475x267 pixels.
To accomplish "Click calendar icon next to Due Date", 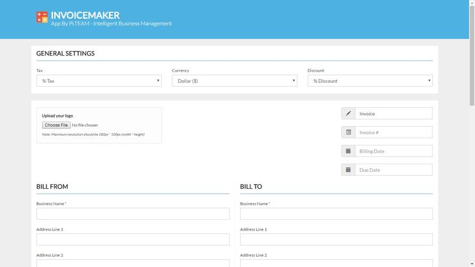I will pos(349,170).
